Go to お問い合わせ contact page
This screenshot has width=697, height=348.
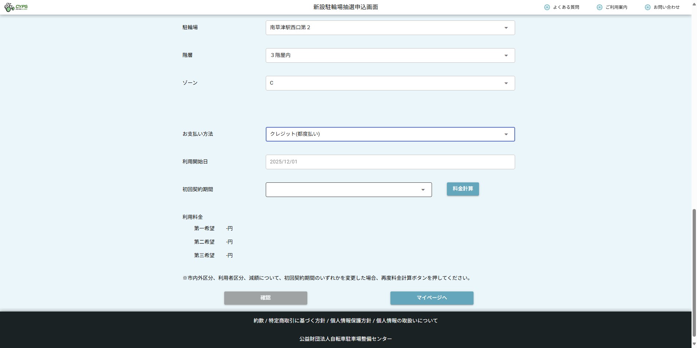(x=666, y=7)
